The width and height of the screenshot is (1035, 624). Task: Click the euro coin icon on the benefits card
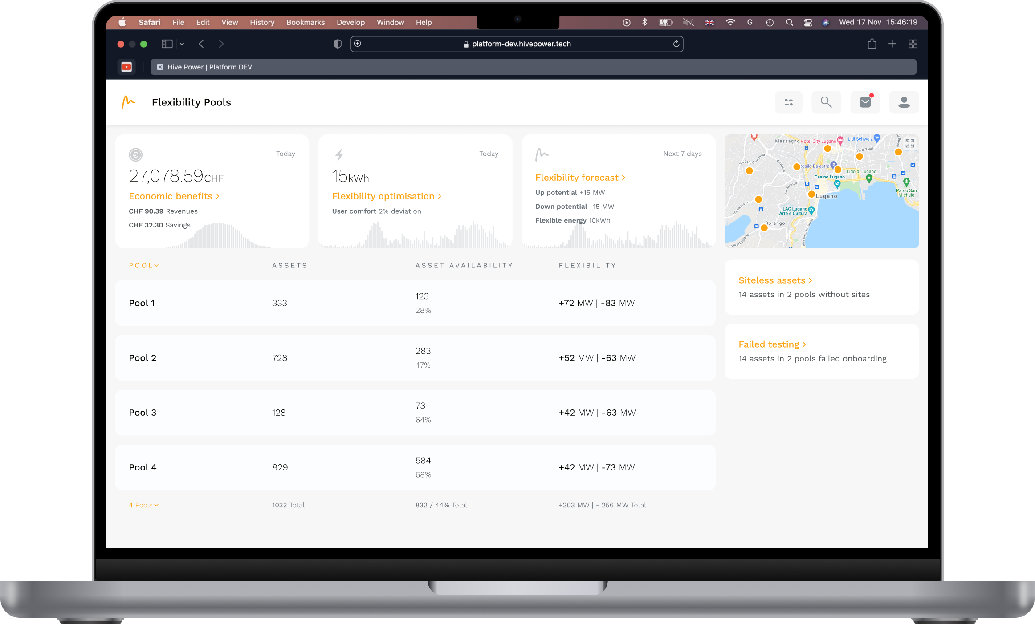(x=135, y=154)
